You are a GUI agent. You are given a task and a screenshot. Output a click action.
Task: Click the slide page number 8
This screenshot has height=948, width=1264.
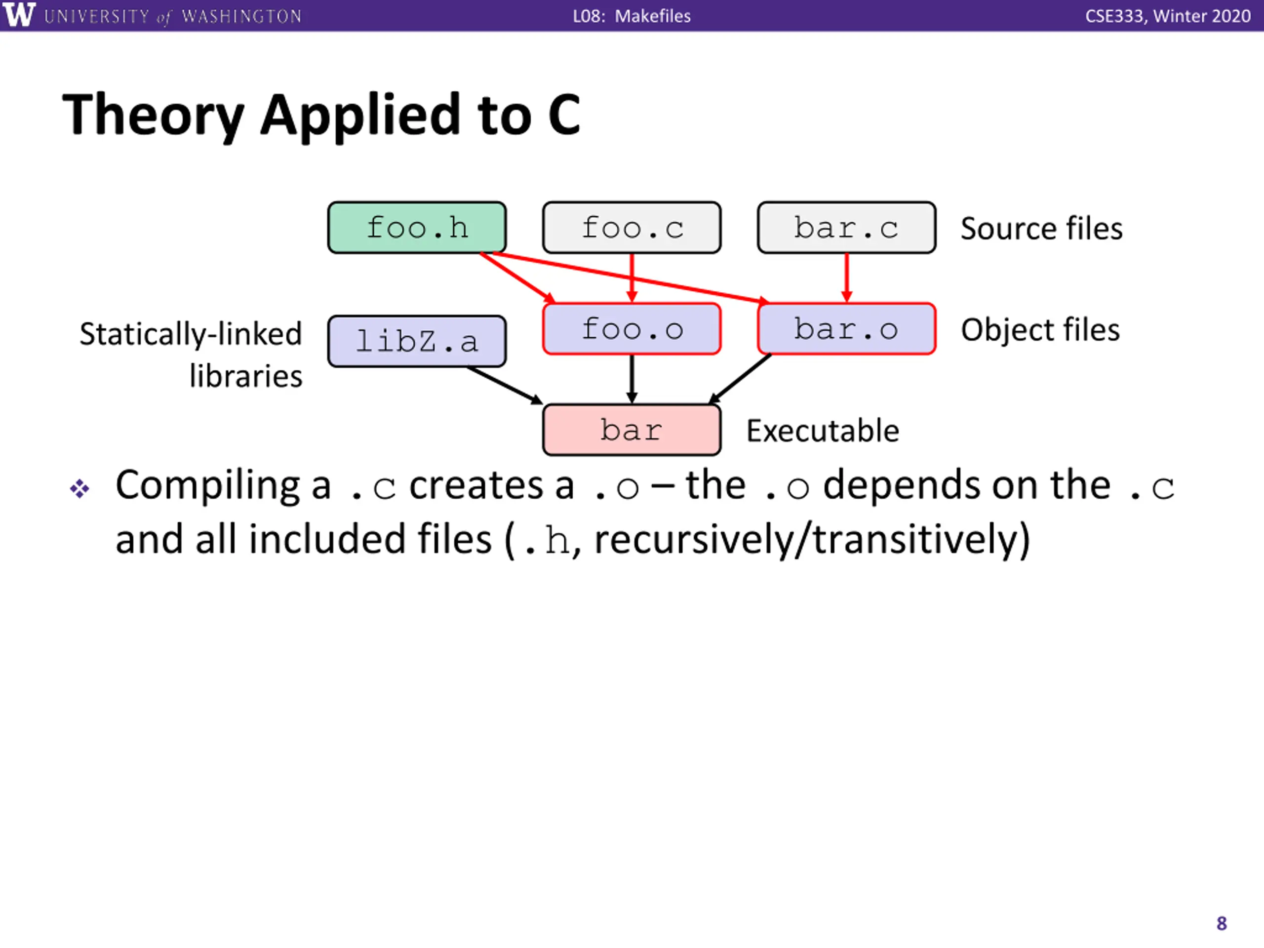tap(1221, 923)
